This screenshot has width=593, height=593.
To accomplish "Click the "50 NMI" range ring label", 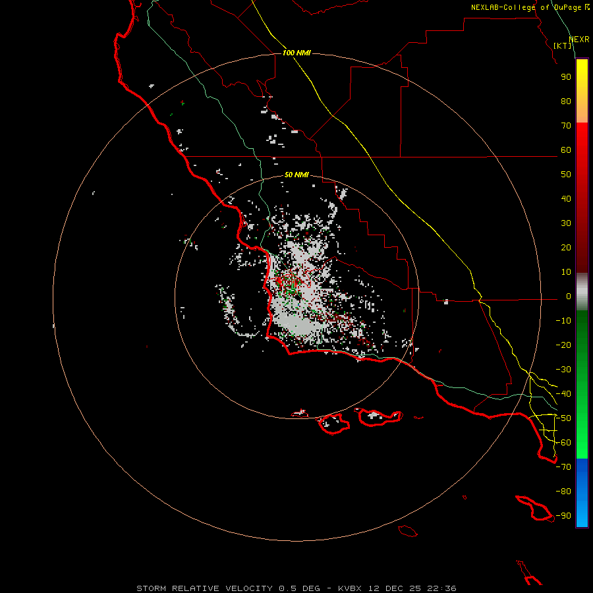I will pos(296,175).
